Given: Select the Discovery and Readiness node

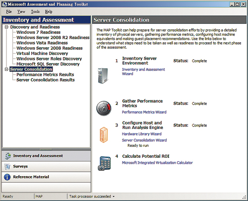Looking at the screenshot, I should point(35,27).
